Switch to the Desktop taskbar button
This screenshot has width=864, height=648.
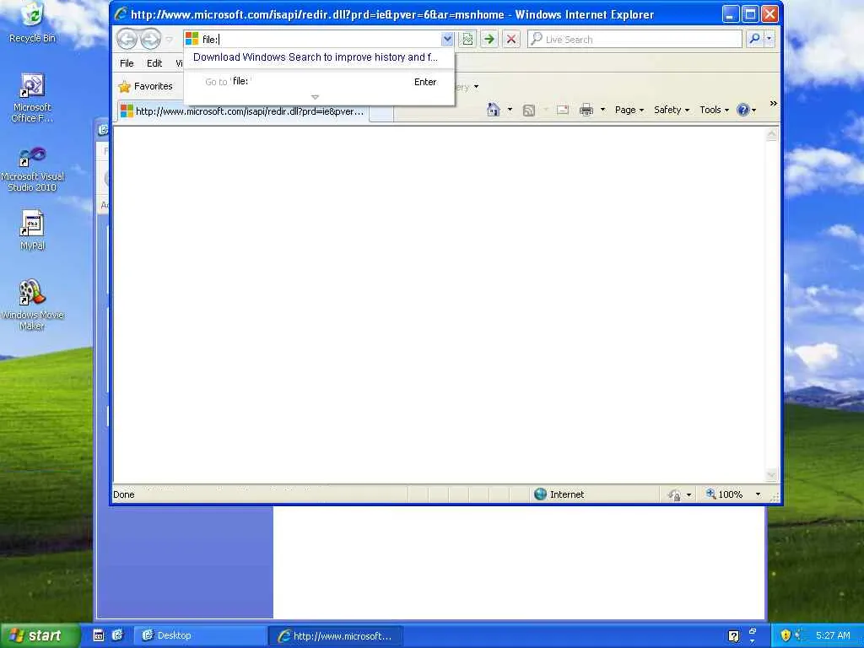[199, 635]
